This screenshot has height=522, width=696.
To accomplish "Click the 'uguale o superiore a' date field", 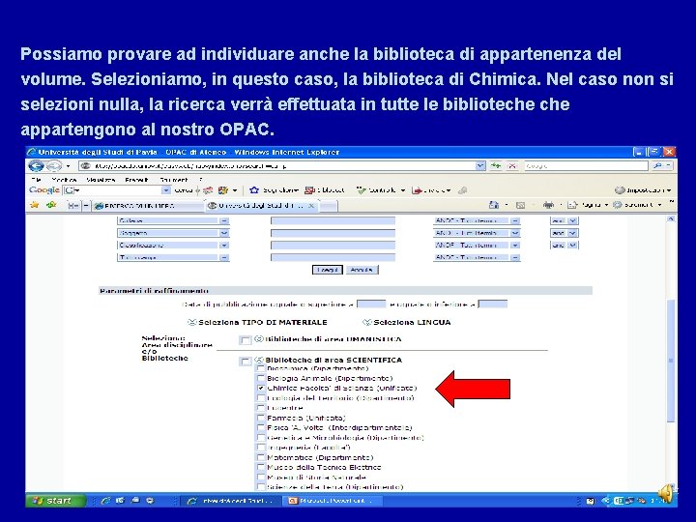I will (x=371, y=304).
